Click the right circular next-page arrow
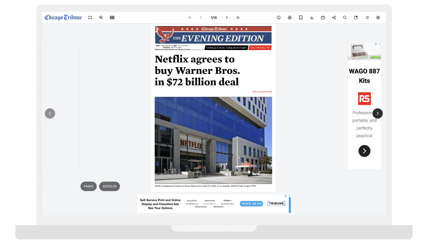 tap(377, 113)
